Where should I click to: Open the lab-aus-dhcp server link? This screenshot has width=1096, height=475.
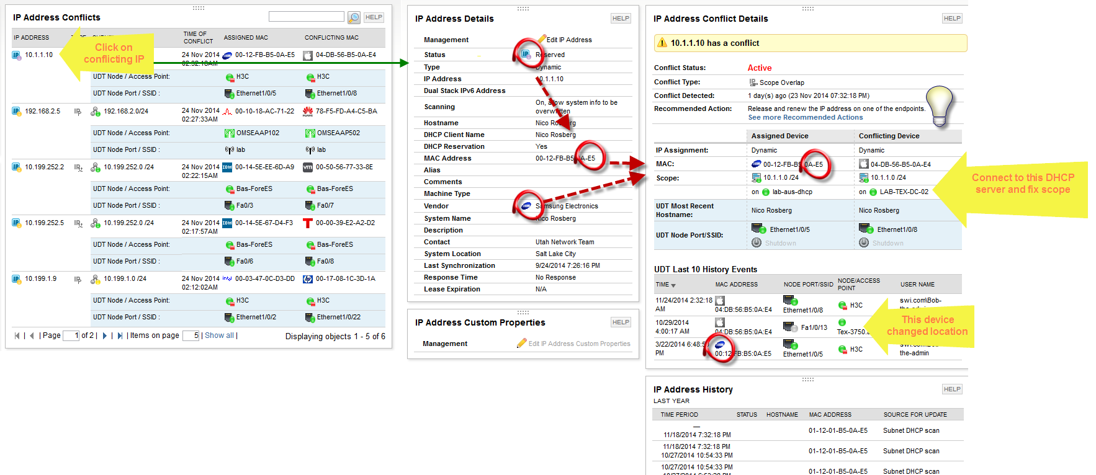tap(793, 192)
